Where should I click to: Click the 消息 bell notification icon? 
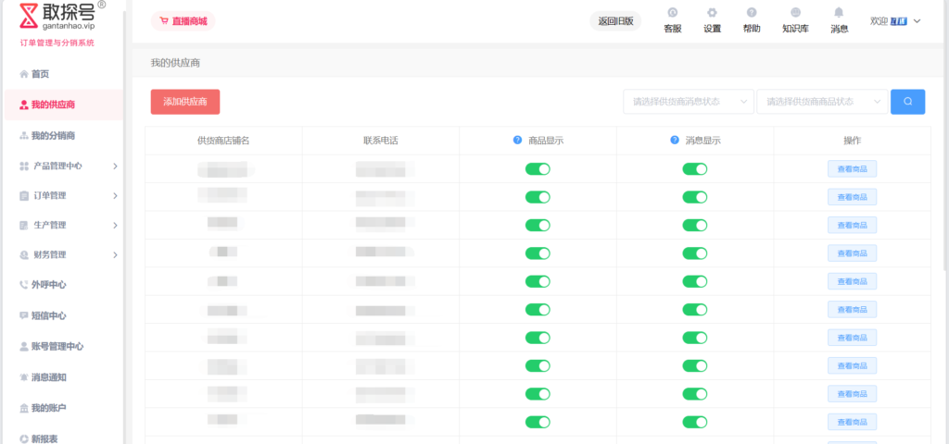pos(839,14)
